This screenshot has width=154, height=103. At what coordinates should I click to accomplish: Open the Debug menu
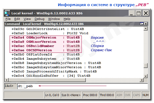point(39,19)
